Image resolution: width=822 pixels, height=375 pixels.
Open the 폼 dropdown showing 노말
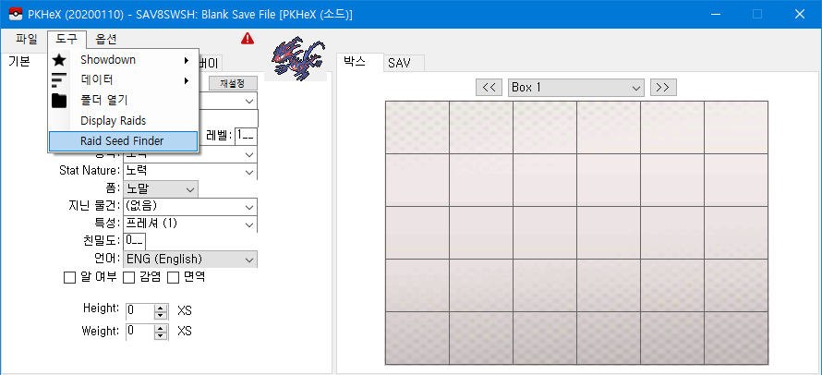pyautogui.click(x=161, y=188)
